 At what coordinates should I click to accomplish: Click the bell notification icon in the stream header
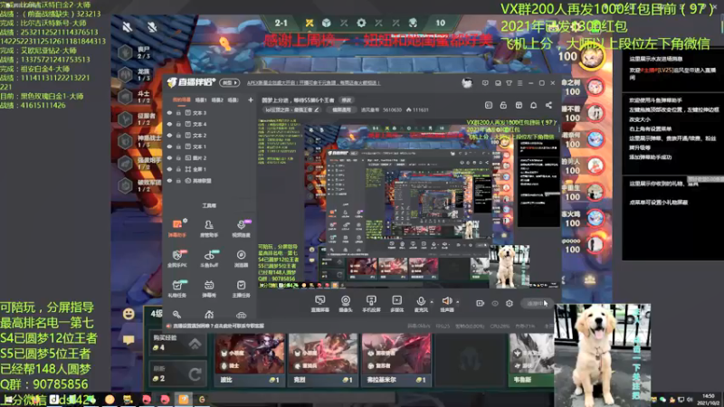coord(533,105)
